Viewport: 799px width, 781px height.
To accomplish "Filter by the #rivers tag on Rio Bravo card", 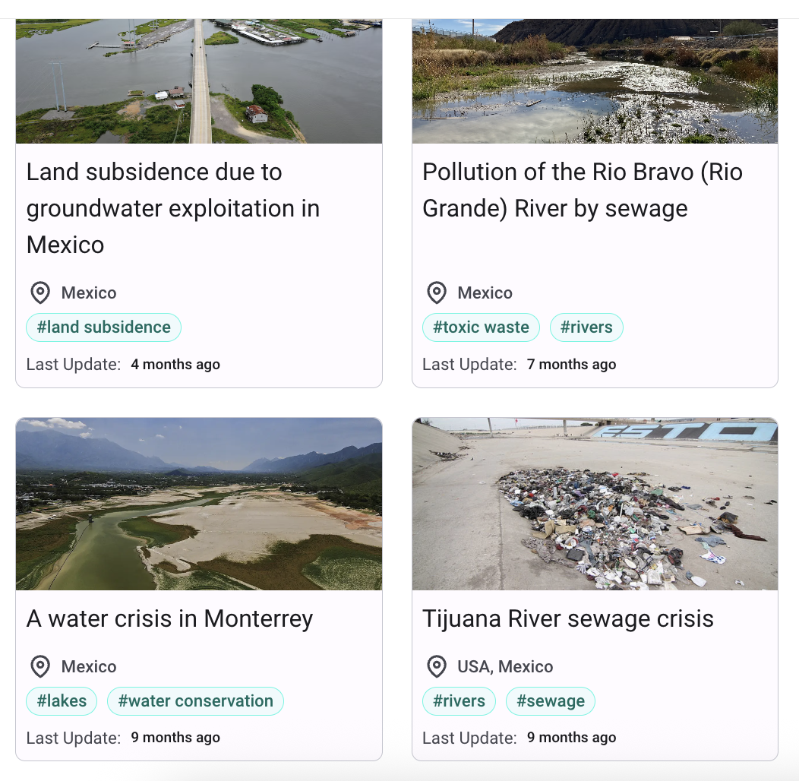I will click(586, 327).
